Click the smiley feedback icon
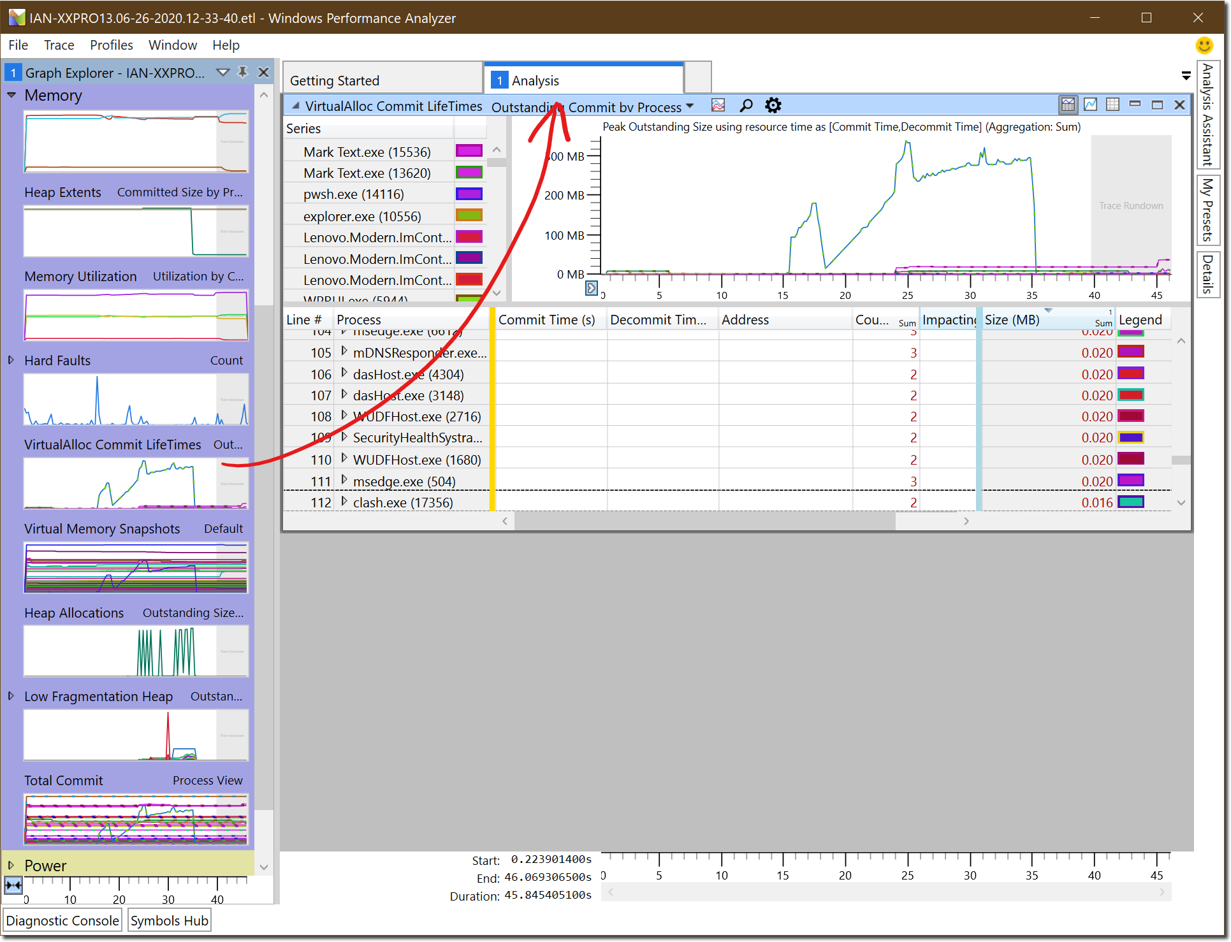Viewport: 1231px width, 942px height. click(1204, 45)
